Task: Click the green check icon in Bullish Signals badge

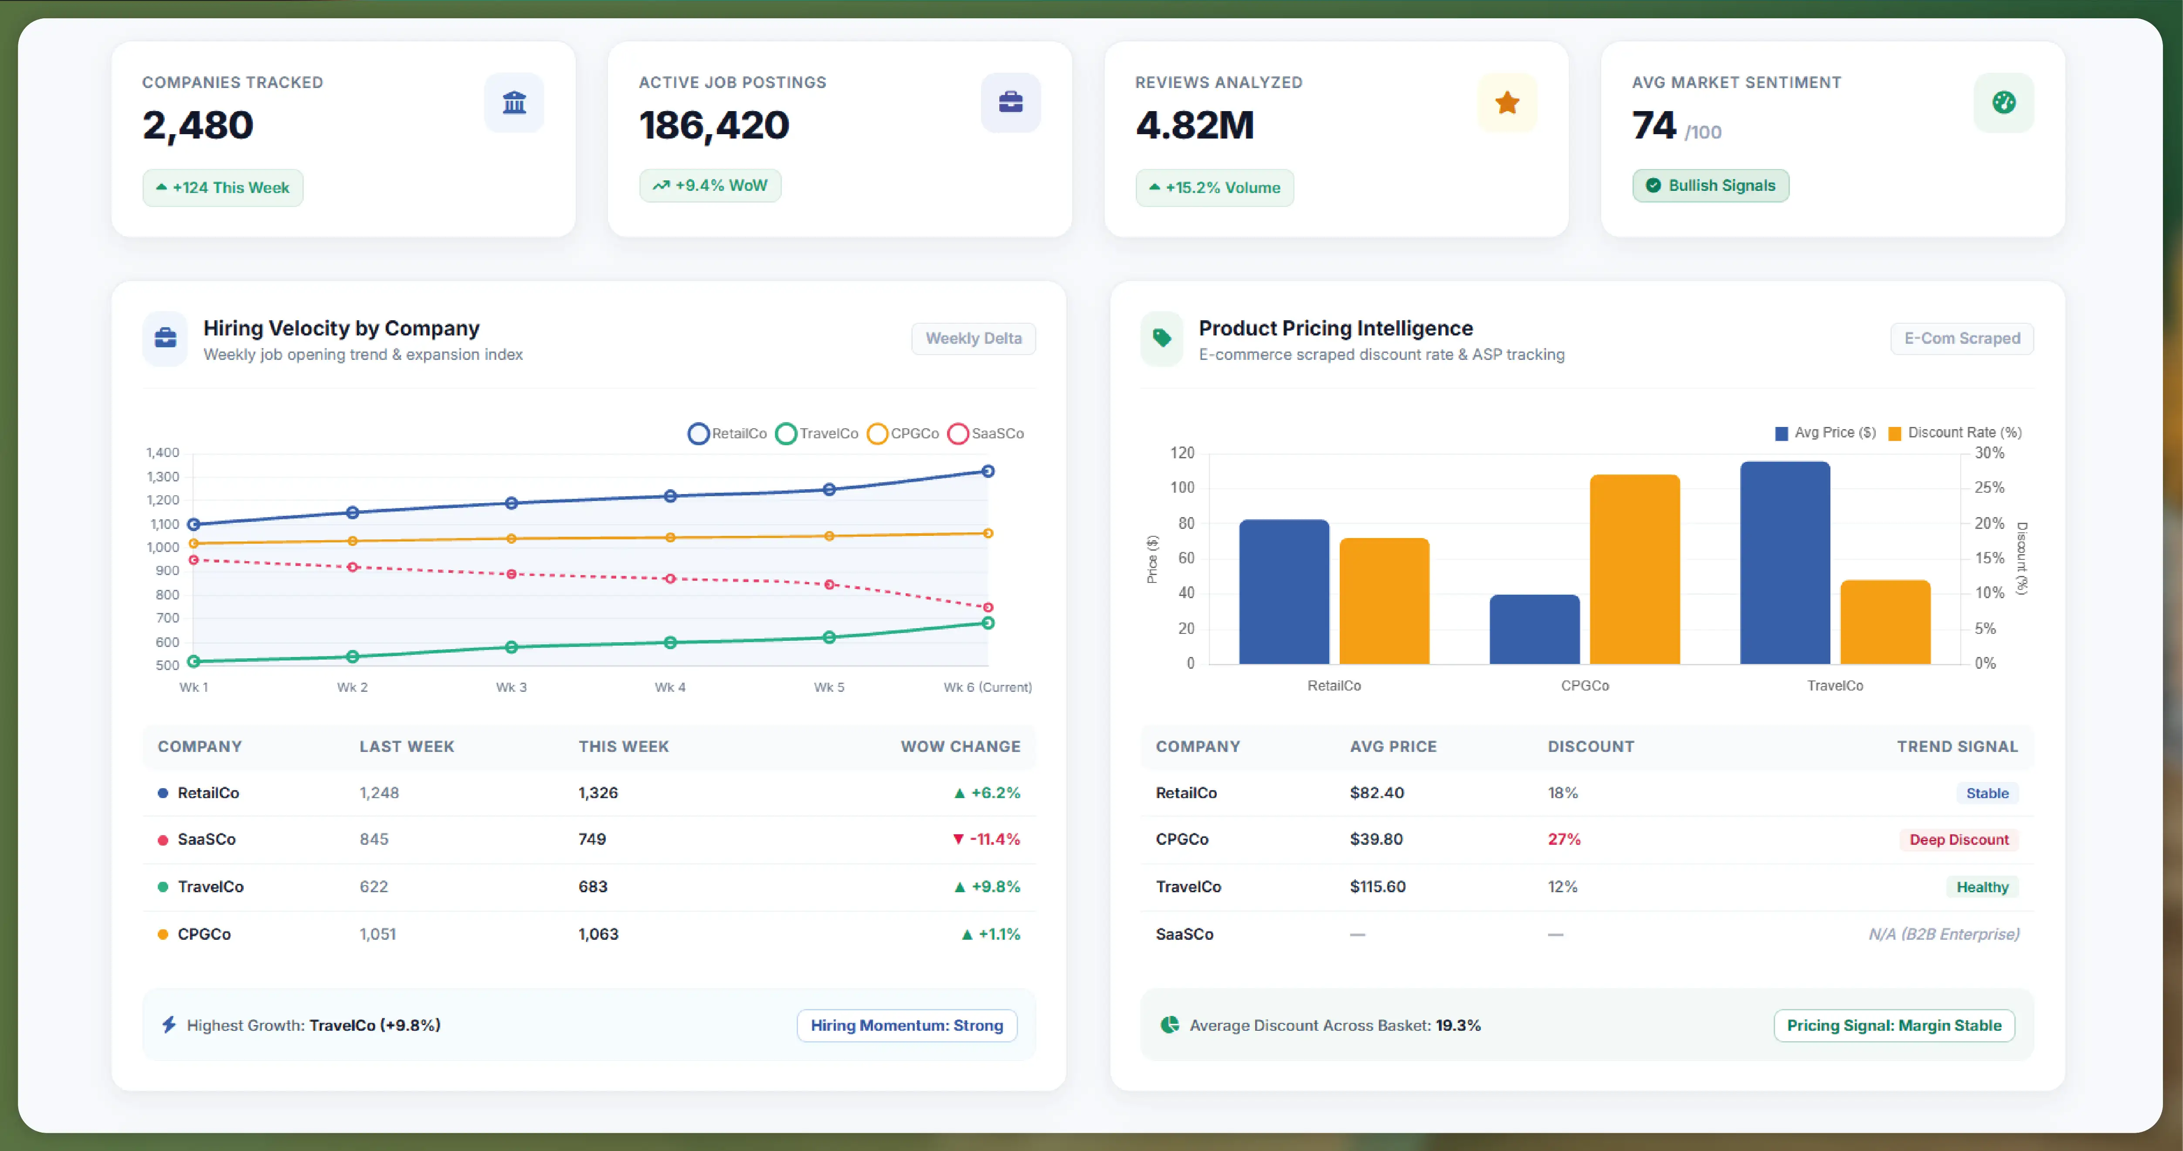Action: tap(1653, 186)
